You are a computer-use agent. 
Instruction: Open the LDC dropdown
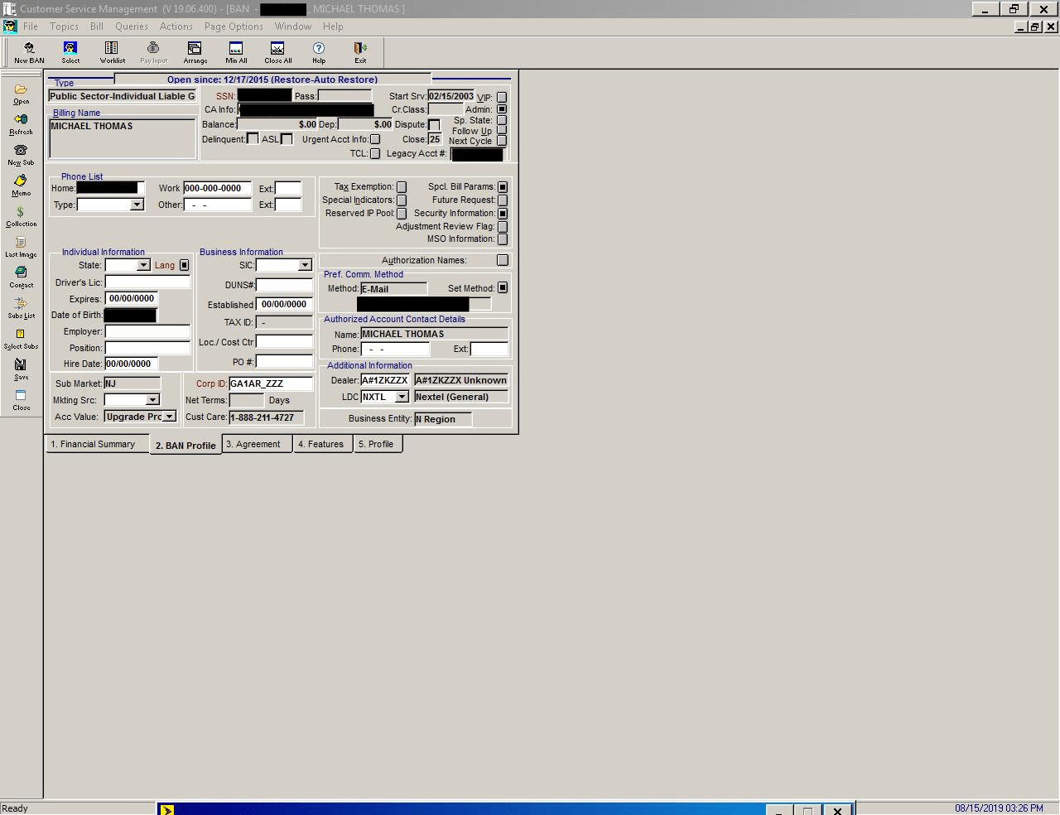(402, 397)
